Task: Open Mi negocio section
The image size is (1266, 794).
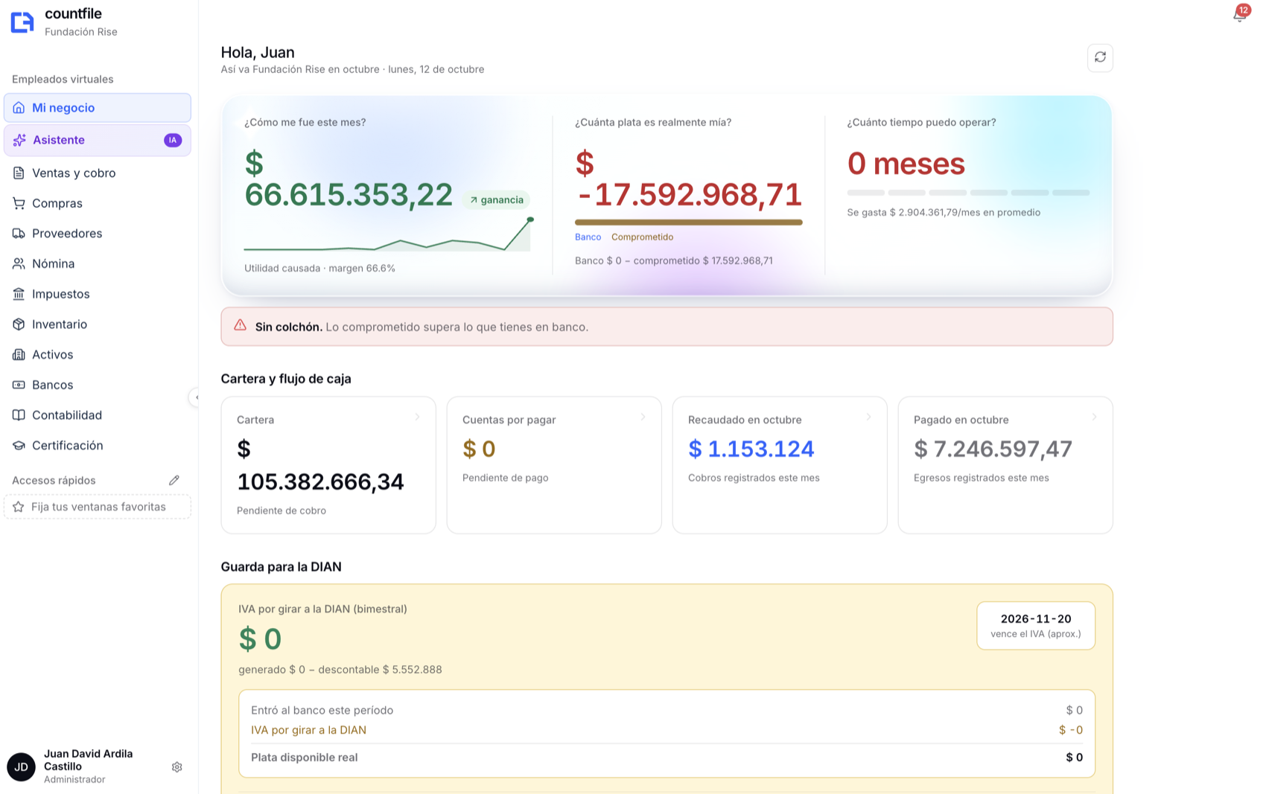Action: 98,108
